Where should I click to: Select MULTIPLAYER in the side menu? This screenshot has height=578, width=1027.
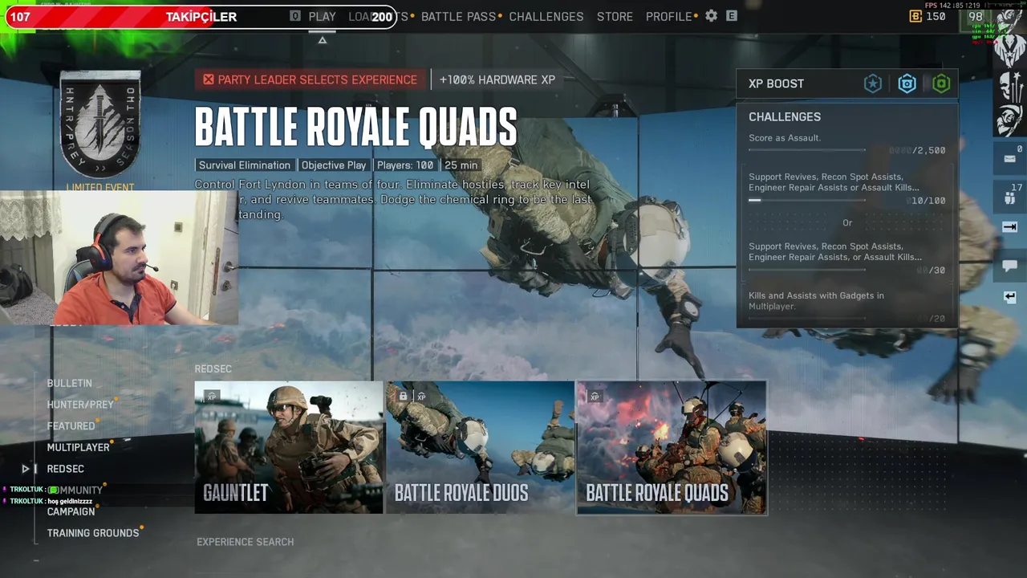(79, 447)
